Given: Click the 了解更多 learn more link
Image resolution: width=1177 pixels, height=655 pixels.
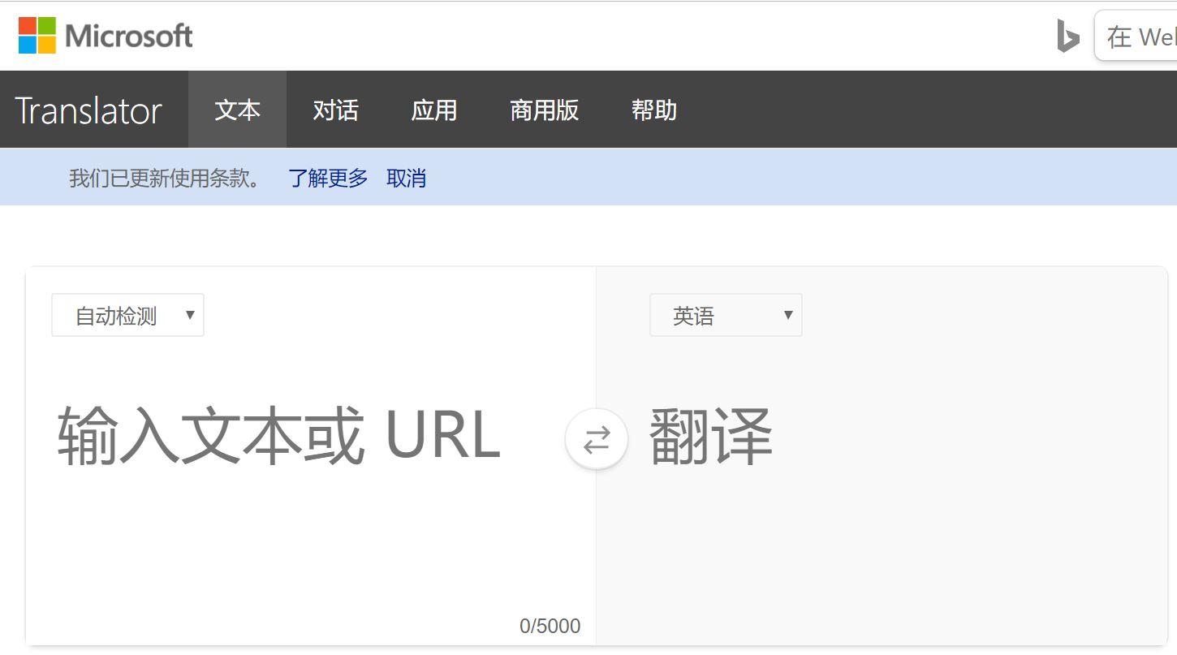Looking at the screenshot, I should point(328,178).
